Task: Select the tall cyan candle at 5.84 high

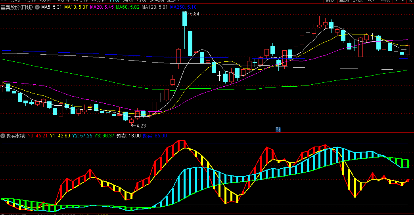Action: 184,19
